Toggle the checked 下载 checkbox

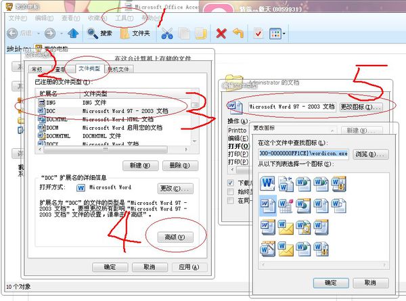coord(231,183)
